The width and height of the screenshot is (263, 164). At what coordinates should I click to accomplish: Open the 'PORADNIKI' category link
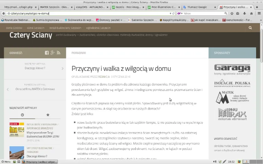79,53
